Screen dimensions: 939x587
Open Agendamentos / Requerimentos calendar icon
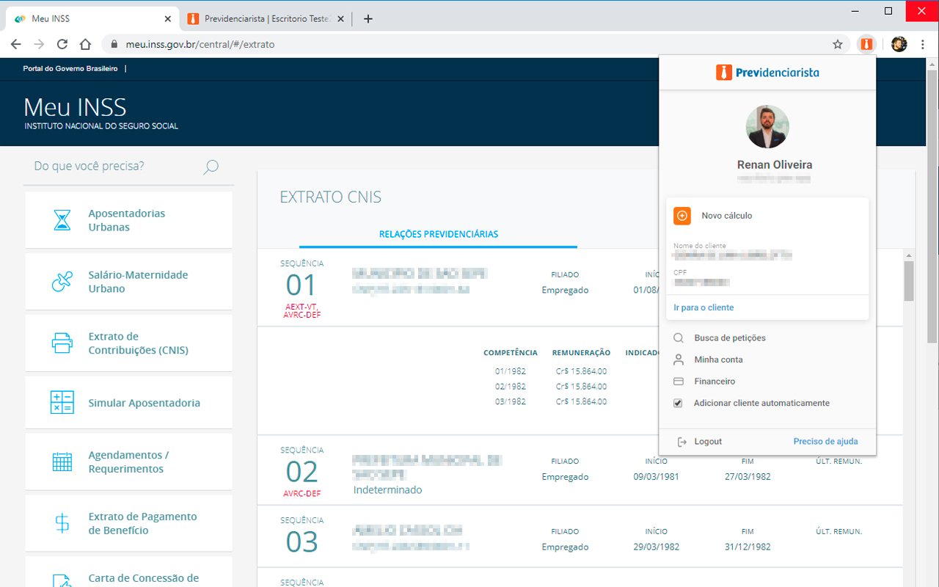pyautogui.click(x=62, y=462)
